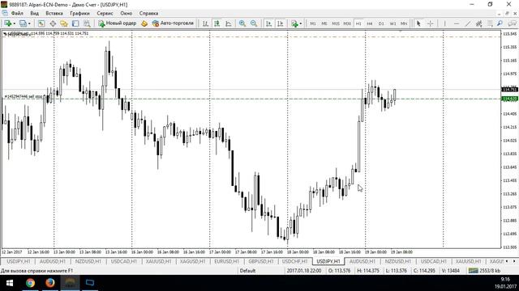Screen dimensions: 519x291
Task: Select the active USDJPY,H1 chart tab
Action: tap(328, 261)
